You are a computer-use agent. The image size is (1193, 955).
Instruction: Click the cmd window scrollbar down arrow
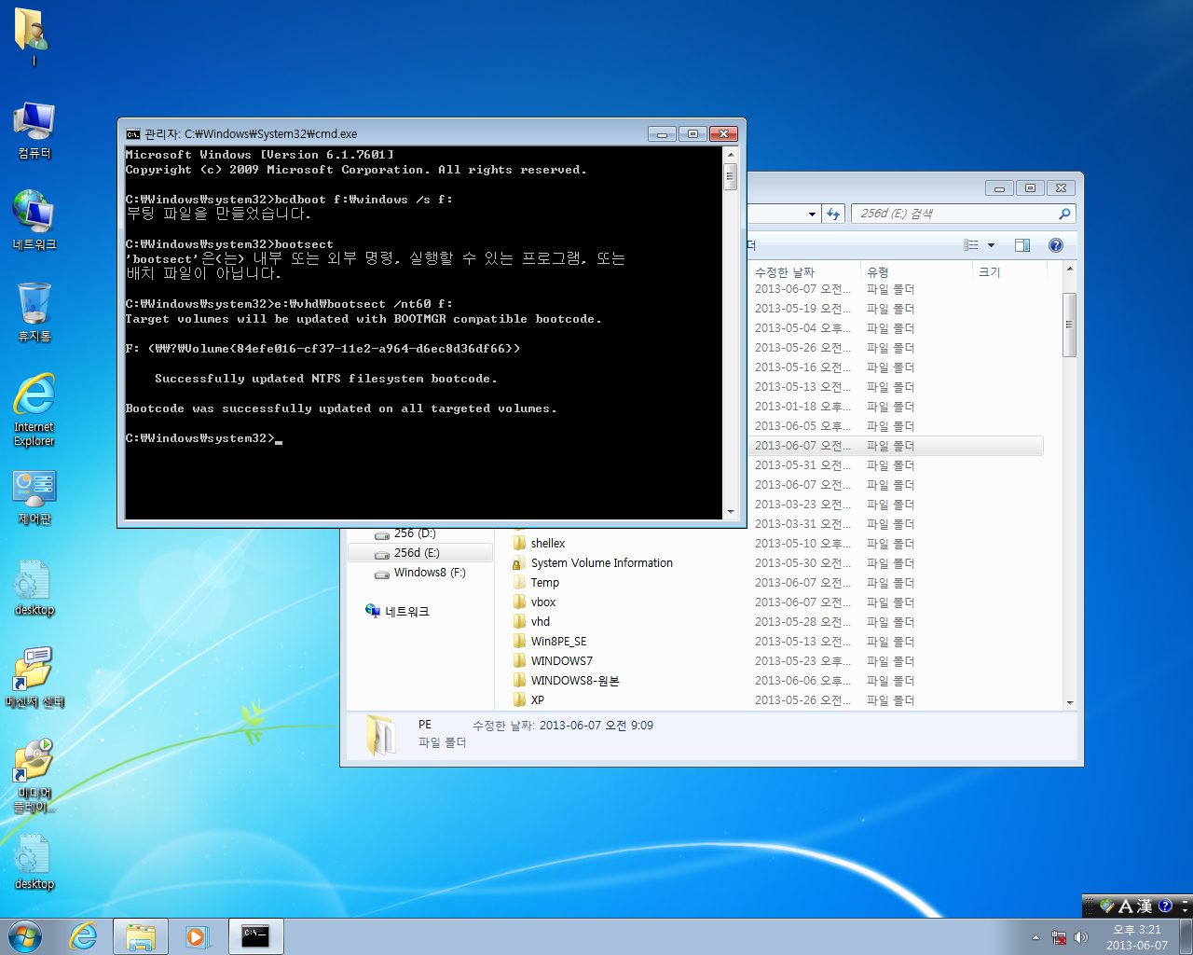click(x=731, y=511)
